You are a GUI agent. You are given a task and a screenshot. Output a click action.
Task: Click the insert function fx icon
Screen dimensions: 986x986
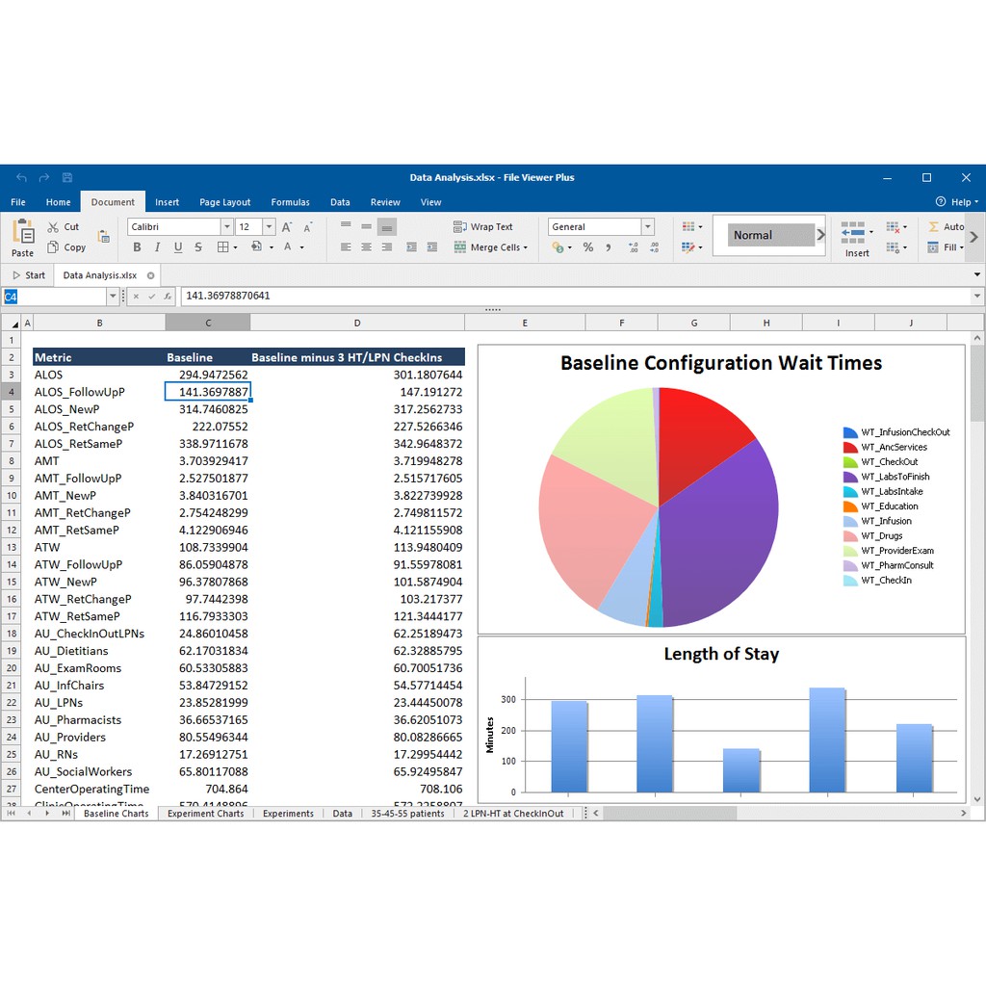click(x=168, y=297)
